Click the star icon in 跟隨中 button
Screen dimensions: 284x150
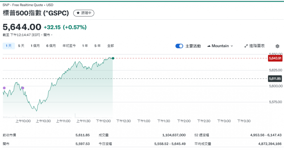[78, 13]
